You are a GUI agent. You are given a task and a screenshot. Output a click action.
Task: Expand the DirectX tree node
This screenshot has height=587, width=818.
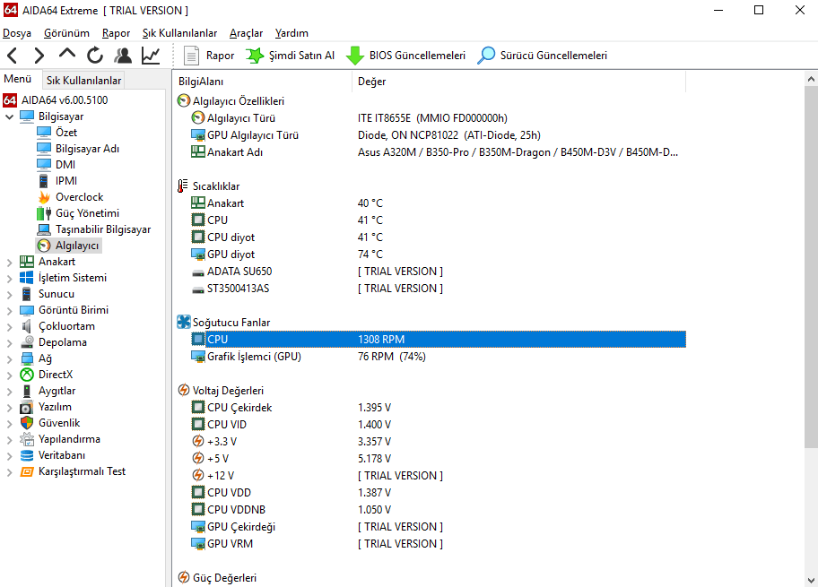pyautogui.click(x=9, y=376)
